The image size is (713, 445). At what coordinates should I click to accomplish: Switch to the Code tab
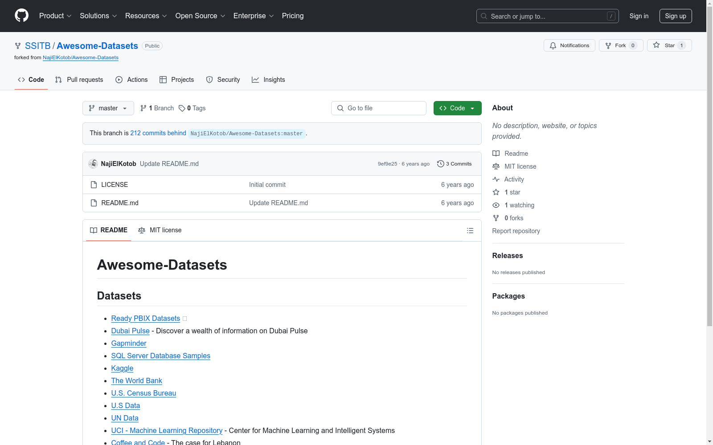point(31,80)
